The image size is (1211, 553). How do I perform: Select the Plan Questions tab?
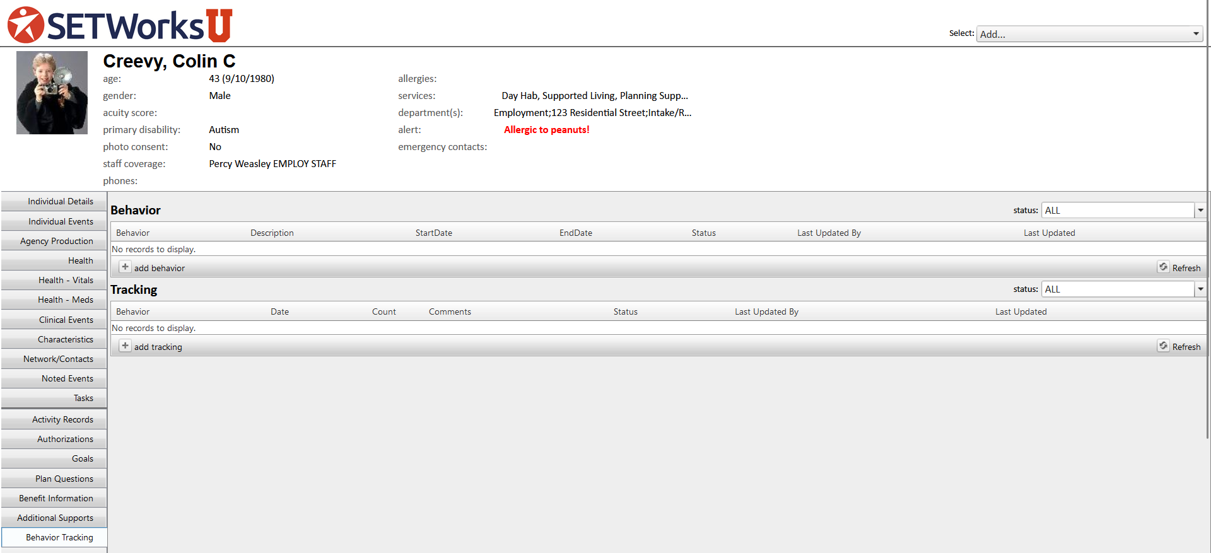pos(54,479)
